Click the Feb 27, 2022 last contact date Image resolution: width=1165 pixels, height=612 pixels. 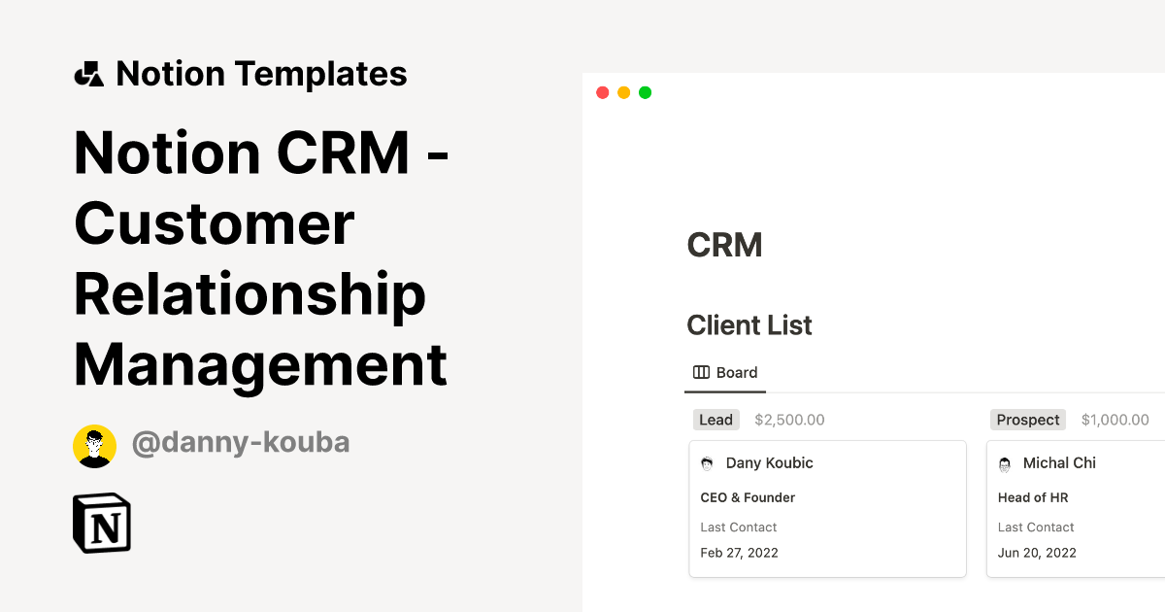[739, 552]
